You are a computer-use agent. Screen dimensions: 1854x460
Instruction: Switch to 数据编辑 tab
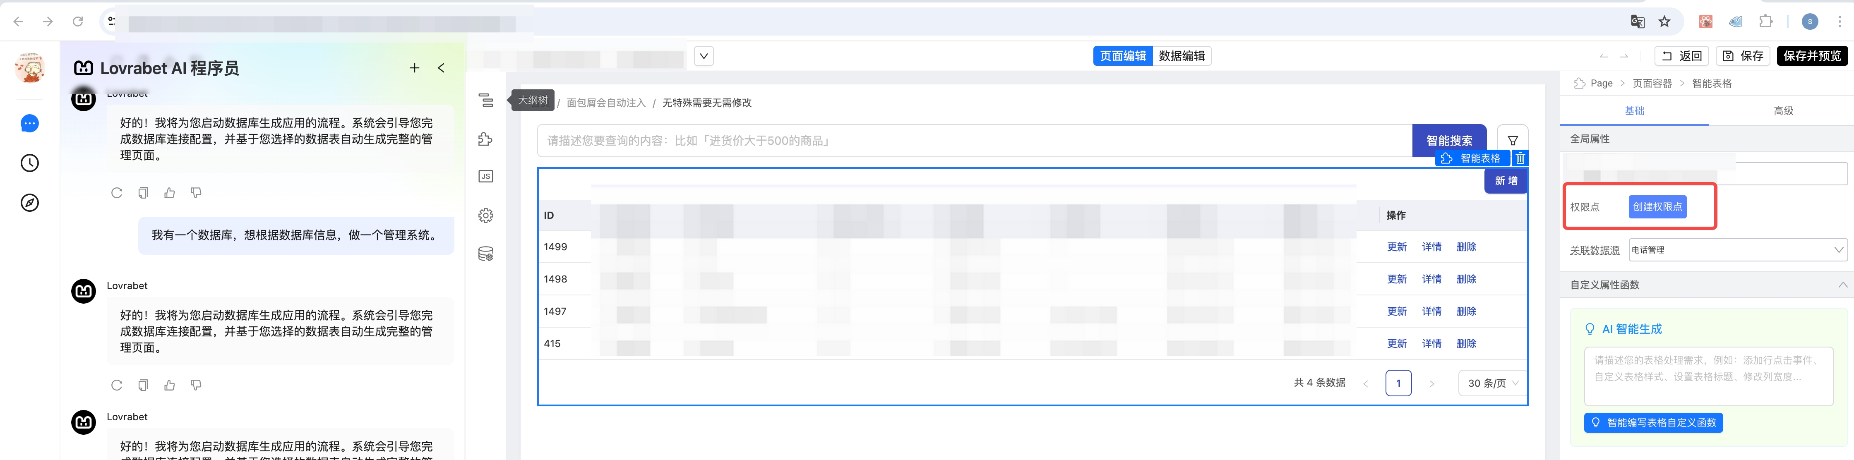(x=1182, y=56)
